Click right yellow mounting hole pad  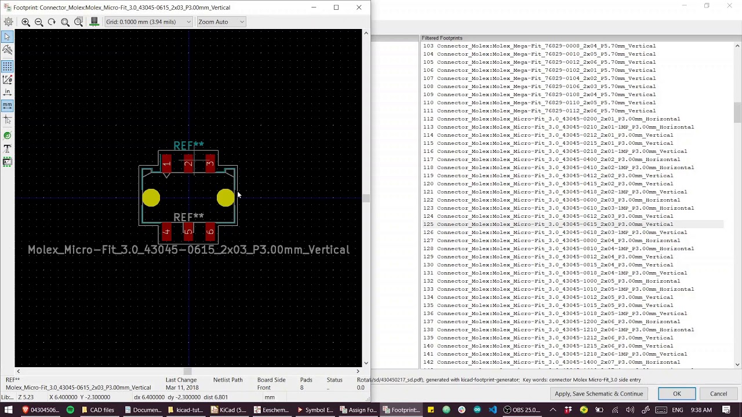tap(225, 199)
